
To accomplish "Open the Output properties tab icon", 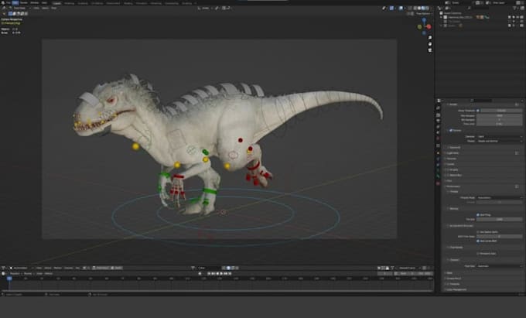I will (x=438, y=121).
